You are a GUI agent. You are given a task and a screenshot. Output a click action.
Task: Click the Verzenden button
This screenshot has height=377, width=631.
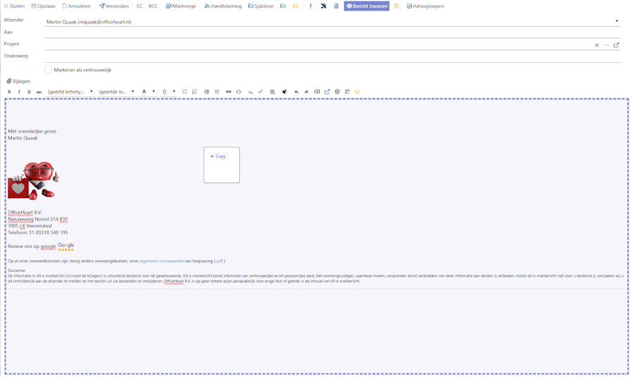(114, 6)
